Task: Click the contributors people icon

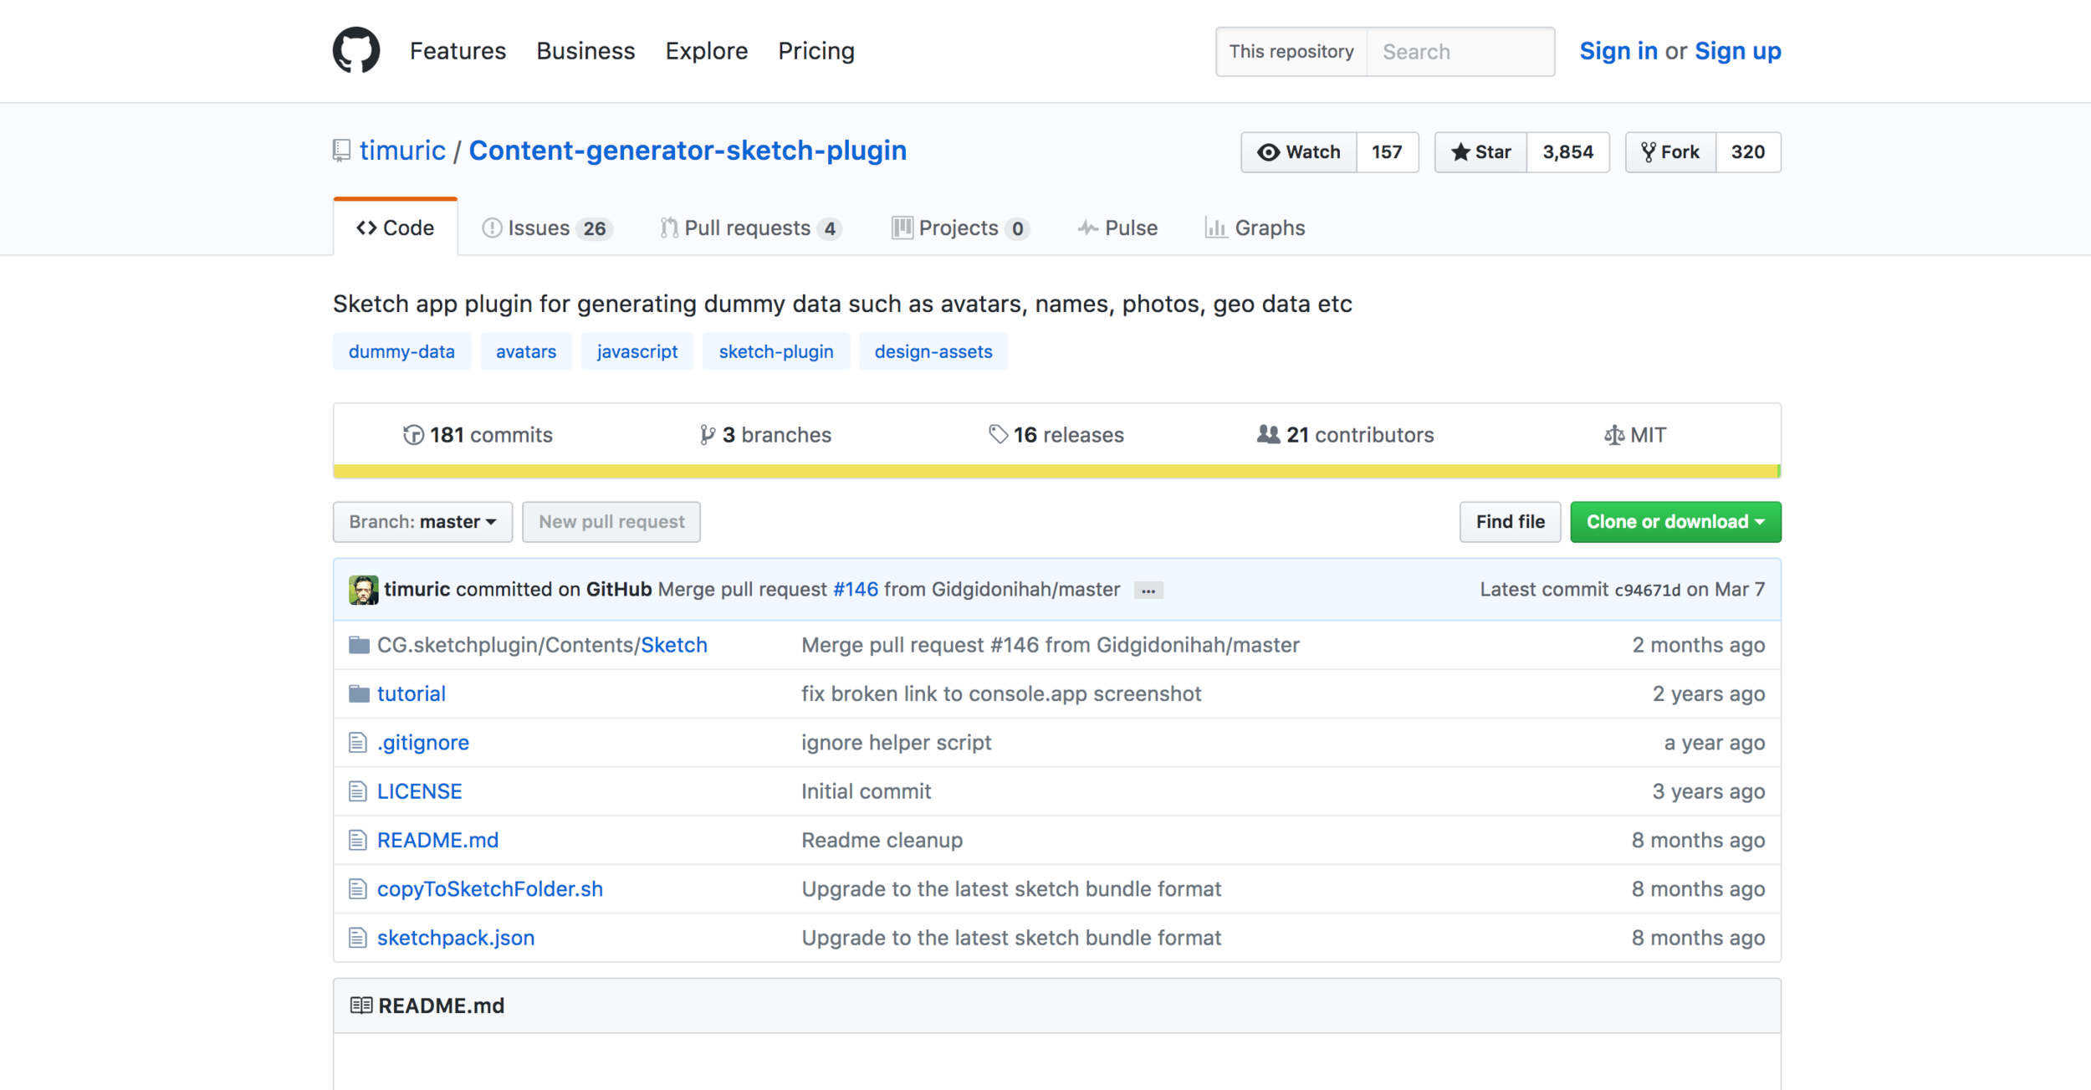Action: point(1268,434)
